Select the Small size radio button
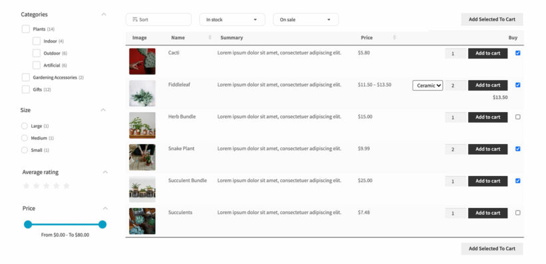The image size is (546, 264). (25, 150)
